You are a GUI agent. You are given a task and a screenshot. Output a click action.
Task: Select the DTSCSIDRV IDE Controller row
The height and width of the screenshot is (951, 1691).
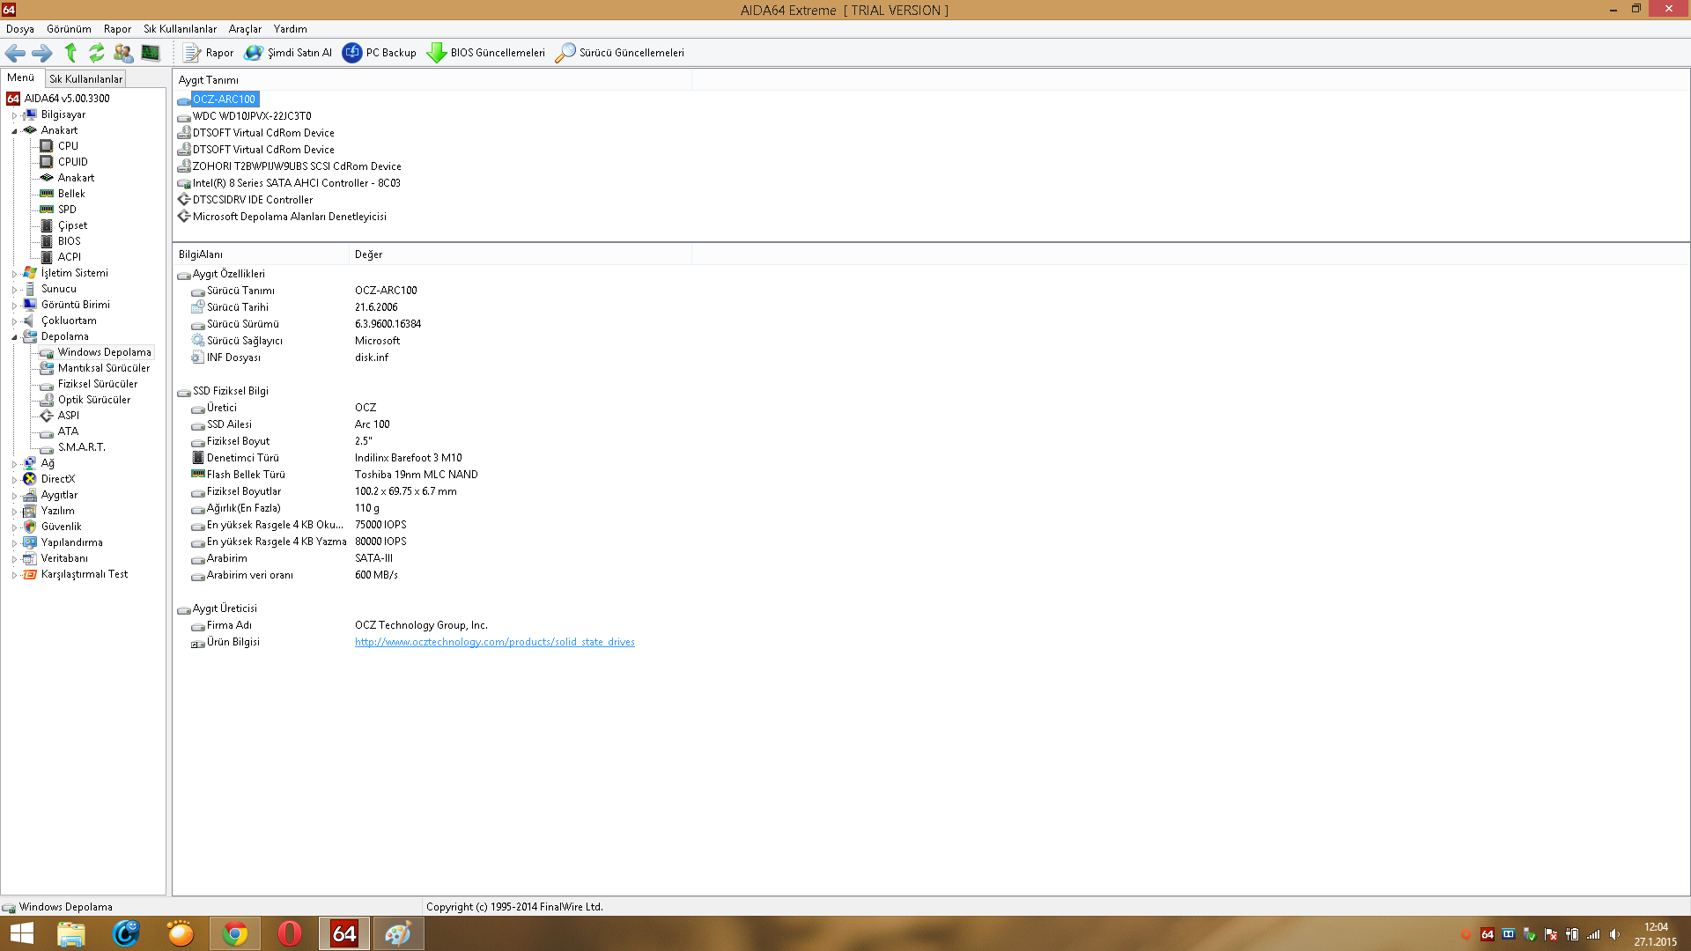click(252, 200)
